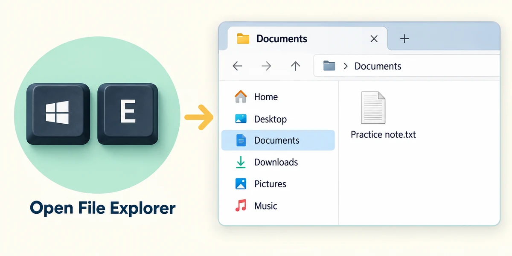
Task: Select the Documents tab
Action: tap(308, 39)
